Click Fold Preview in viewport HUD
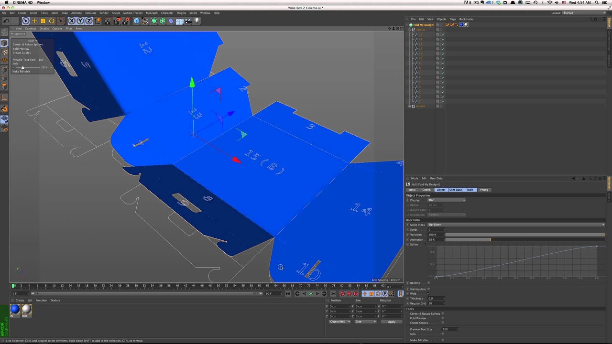This screenshot has width=612, height=344. coord(21,49)
